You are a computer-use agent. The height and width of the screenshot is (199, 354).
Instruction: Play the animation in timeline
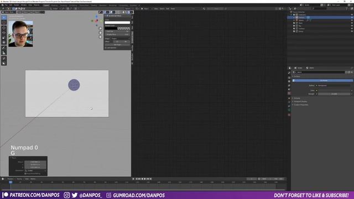(145, 179)
